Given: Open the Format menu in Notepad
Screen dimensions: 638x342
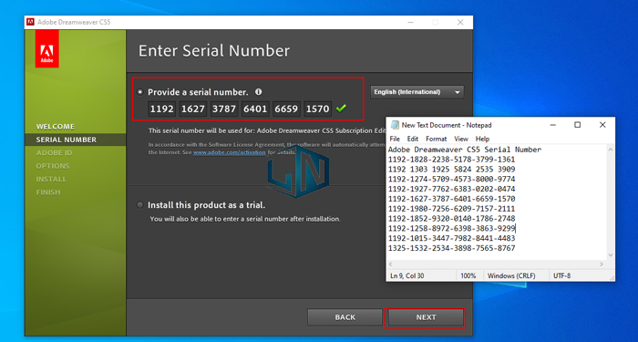Looking at the screenshot, I should click(437, 139).
